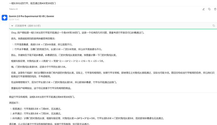Viewport: 217px width, 125px height.
Task: Click the line beginning 在这种理想情况下
Action: click(64, 82)
